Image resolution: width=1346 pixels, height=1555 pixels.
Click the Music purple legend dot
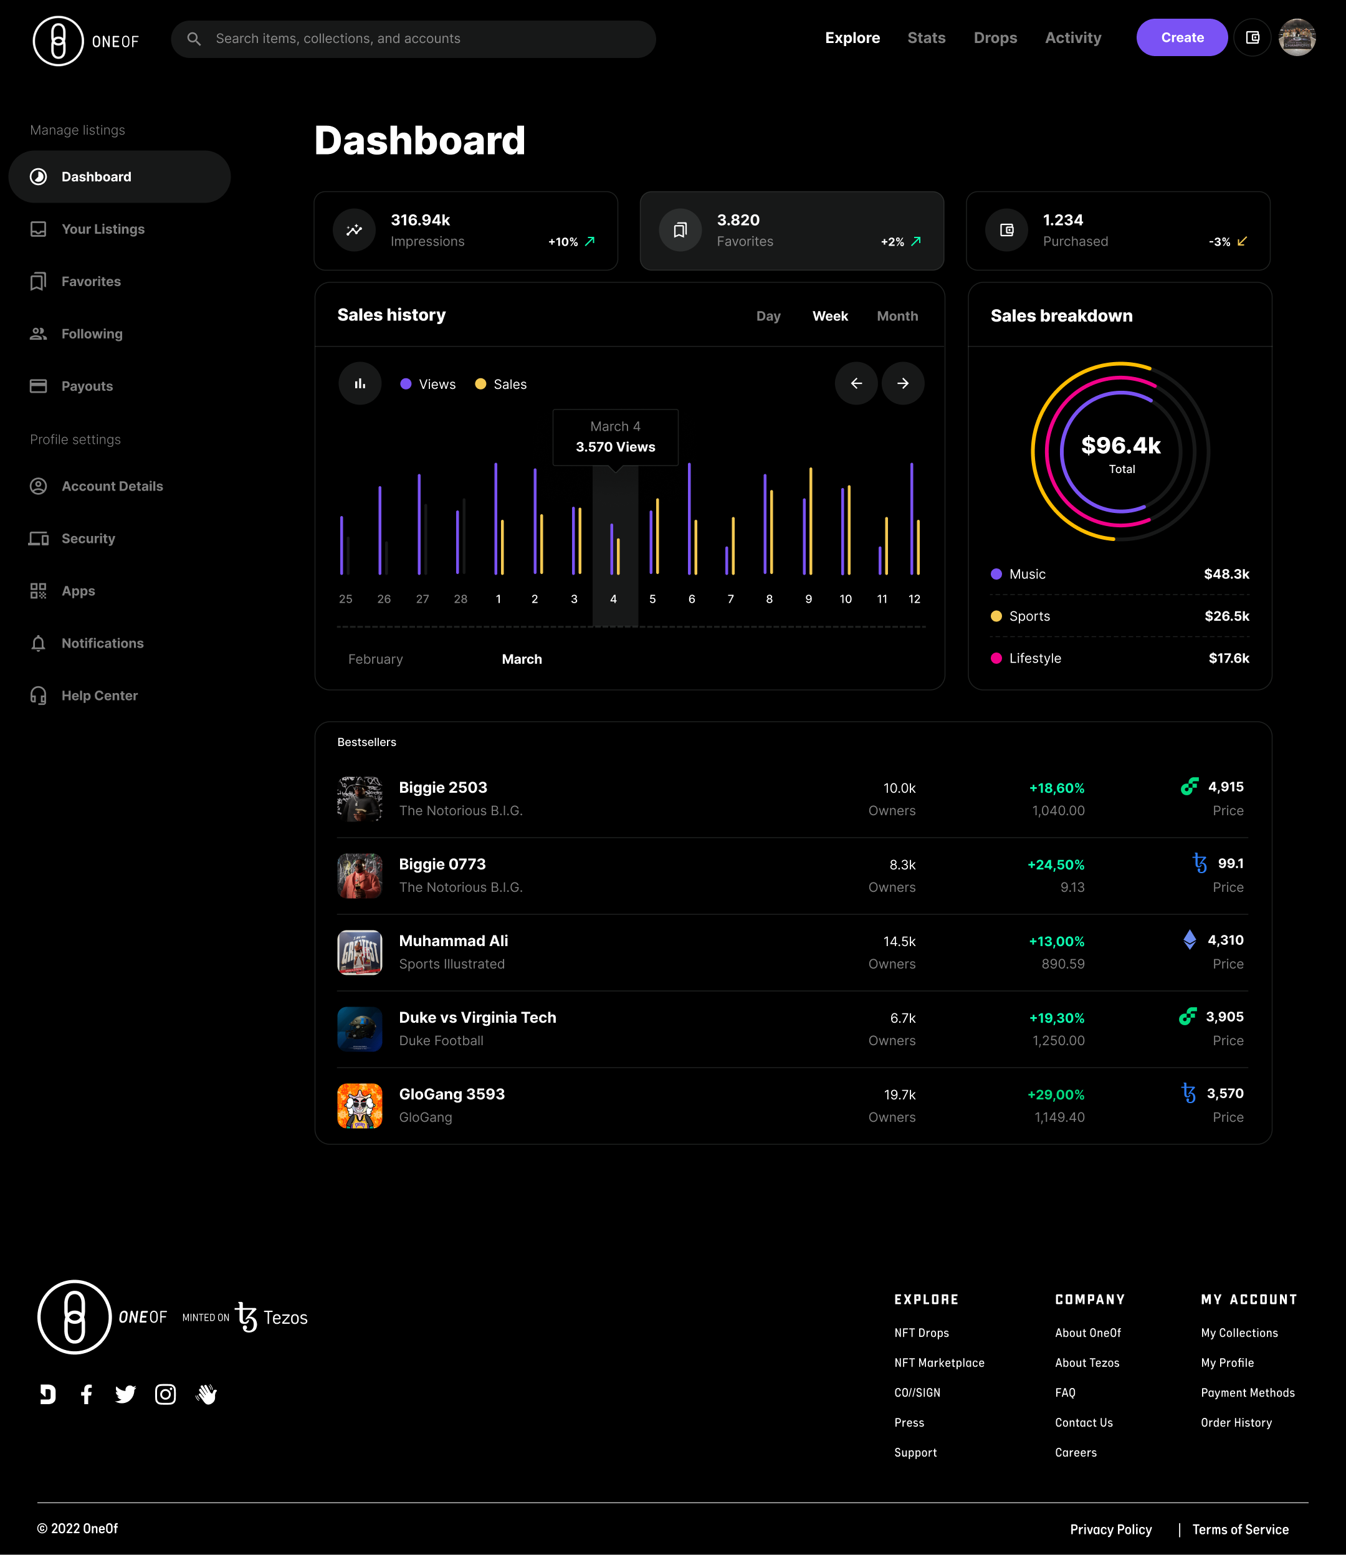point(996,574)
